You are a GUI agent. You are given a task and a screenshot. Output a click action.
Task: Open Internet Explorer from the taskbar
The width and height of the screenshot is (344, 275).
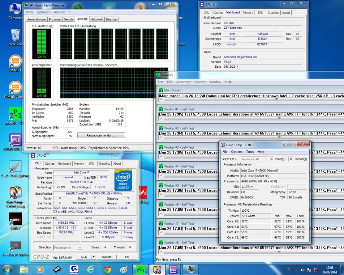coord(90,269)
